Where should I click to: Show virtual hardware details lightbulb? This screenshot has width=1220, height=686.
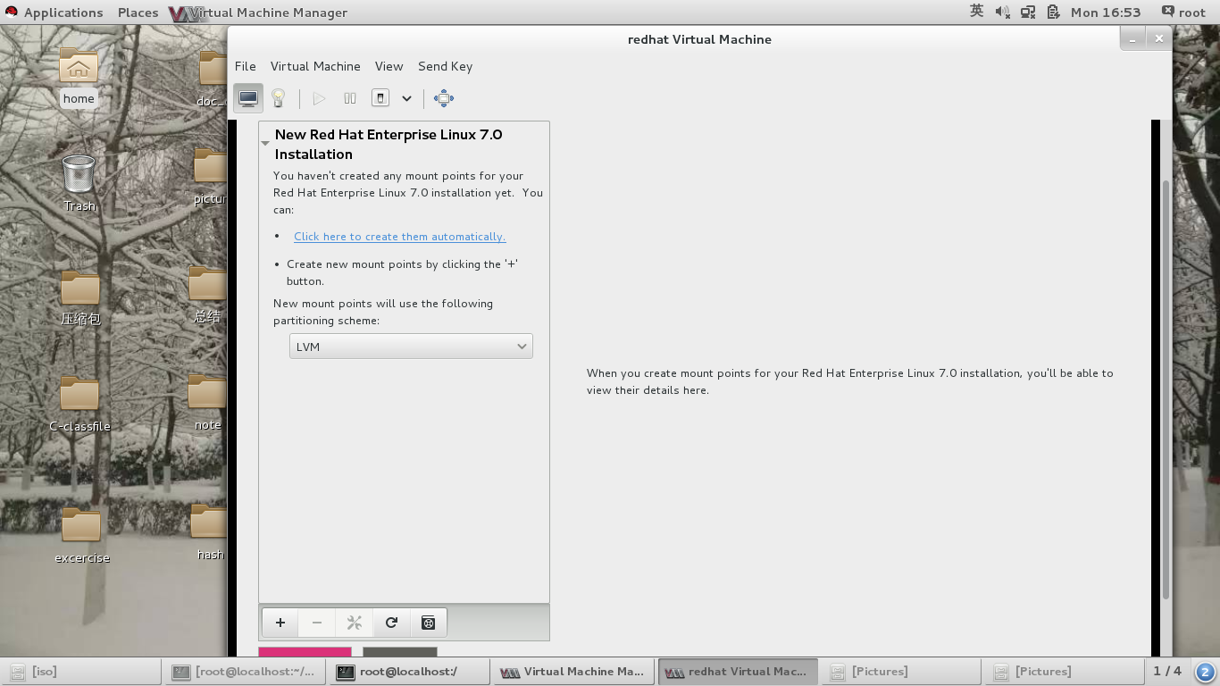tap(279, 98)
